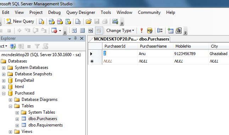This screenshot has height=135, width=229.
Task: Click the Database Engine Query icon
Action: (x=41, y=22)
